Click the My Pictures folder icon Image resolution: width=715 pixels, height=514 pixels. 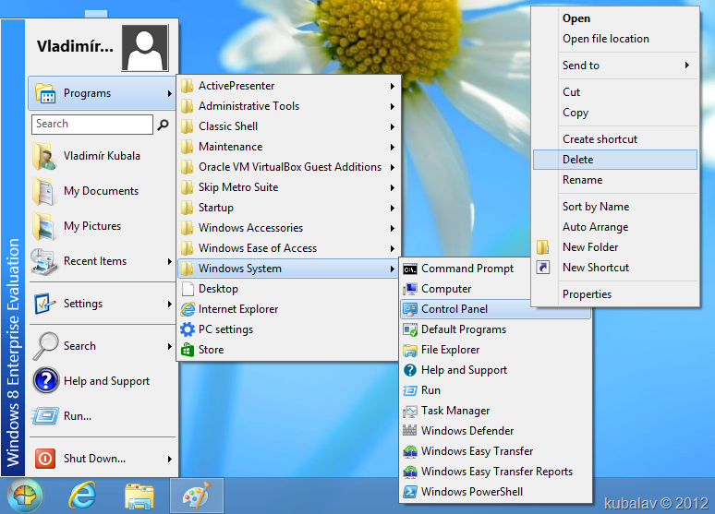coord(44,226)
